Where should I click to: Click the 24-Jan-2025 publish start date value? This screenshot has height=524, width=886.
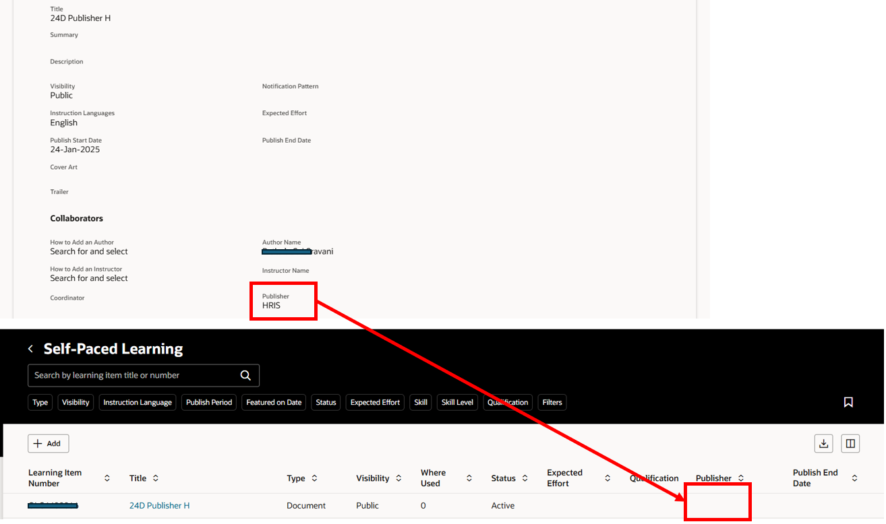coord(75,150)
